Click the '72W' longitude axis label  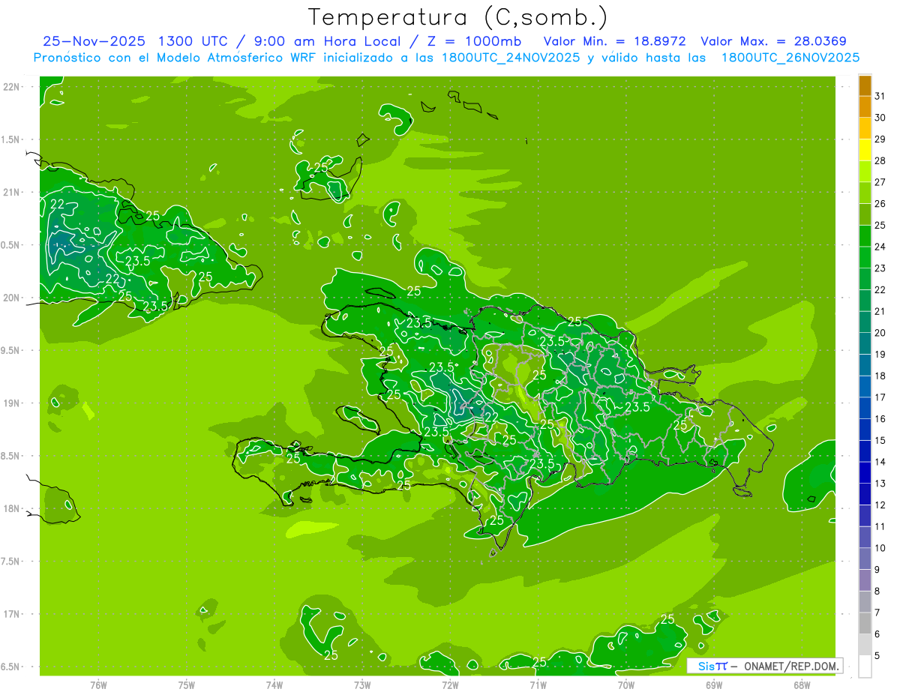click(x=450, y=685)
